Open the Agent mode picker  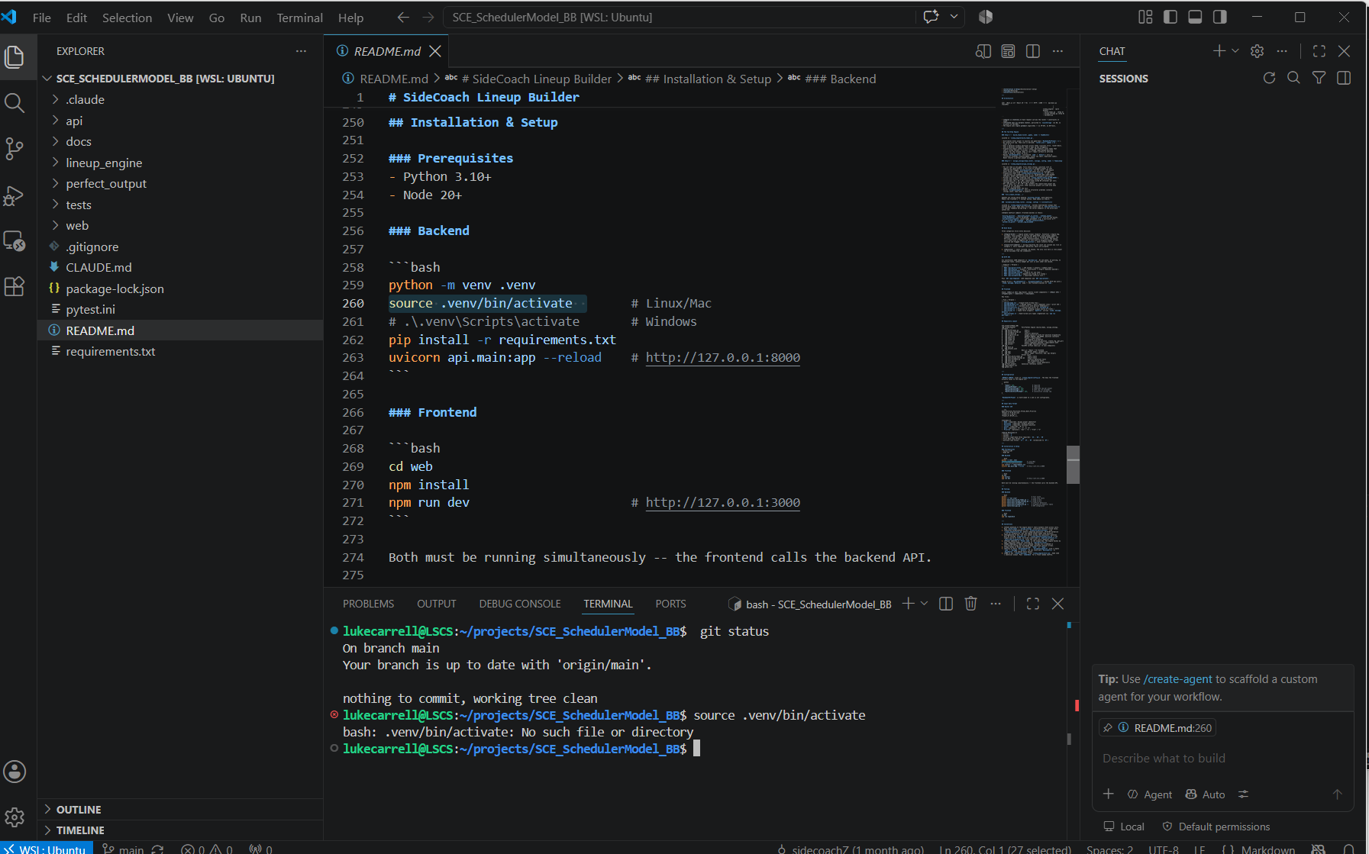click(x=1150, y=794)
